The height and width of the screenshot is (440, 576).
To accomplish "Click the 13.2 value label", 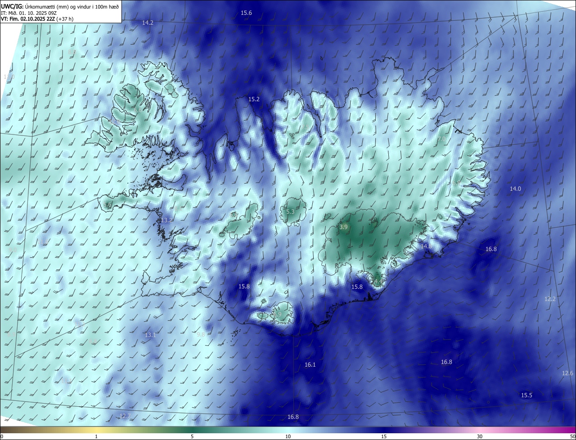I will 167,220.
